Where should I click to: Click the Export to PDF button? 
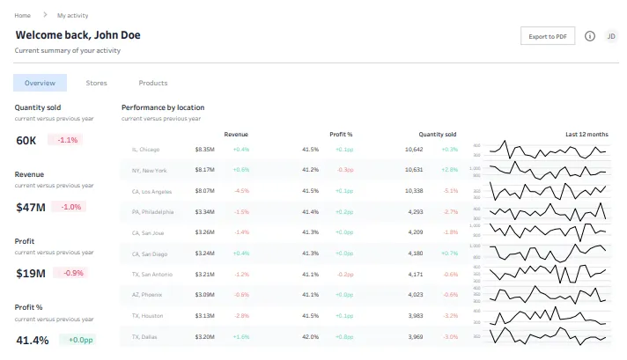548,36
